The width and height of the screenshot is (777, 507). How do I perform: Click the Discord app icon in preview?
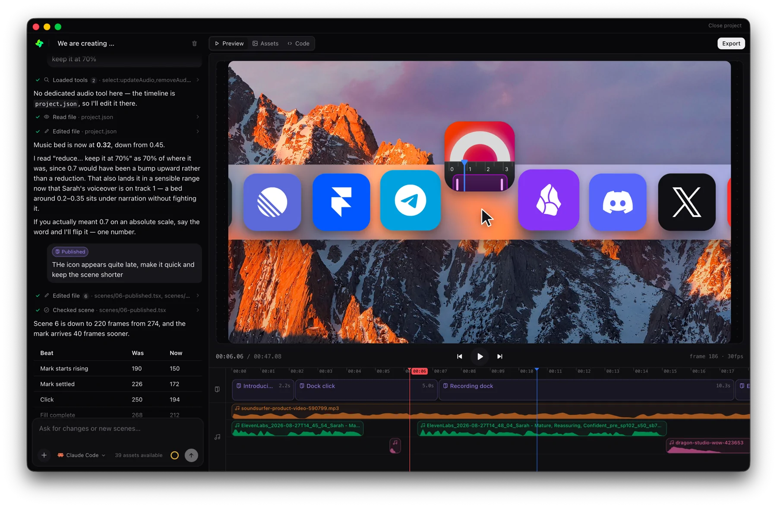618,202
